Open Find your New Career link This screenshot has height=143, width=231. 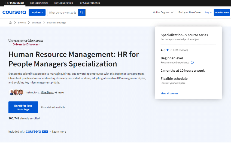tap(190, 12)
